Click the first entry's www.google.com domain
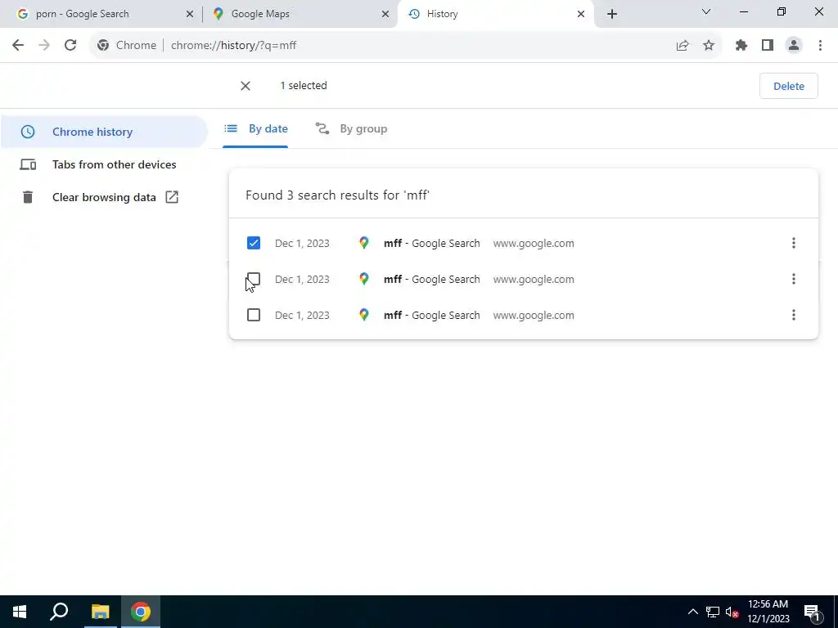This screenshot has height=628, width=838. point(534,244)
